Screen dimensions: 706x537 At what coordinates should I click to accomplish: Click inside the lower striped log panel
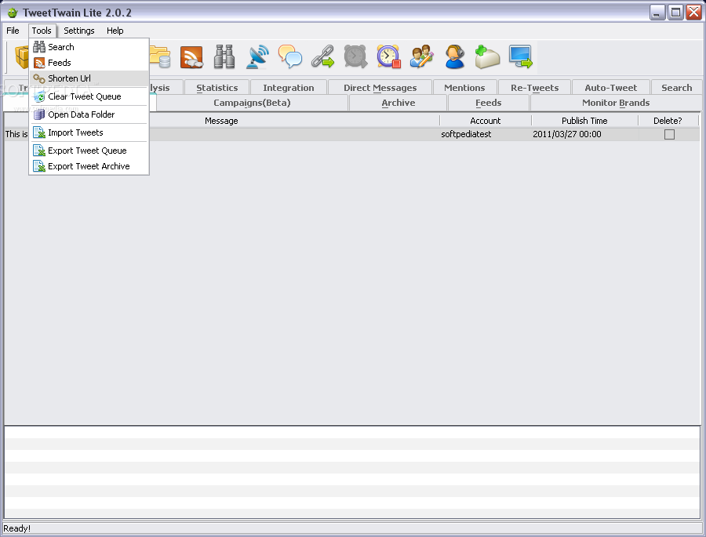point(352,473)
